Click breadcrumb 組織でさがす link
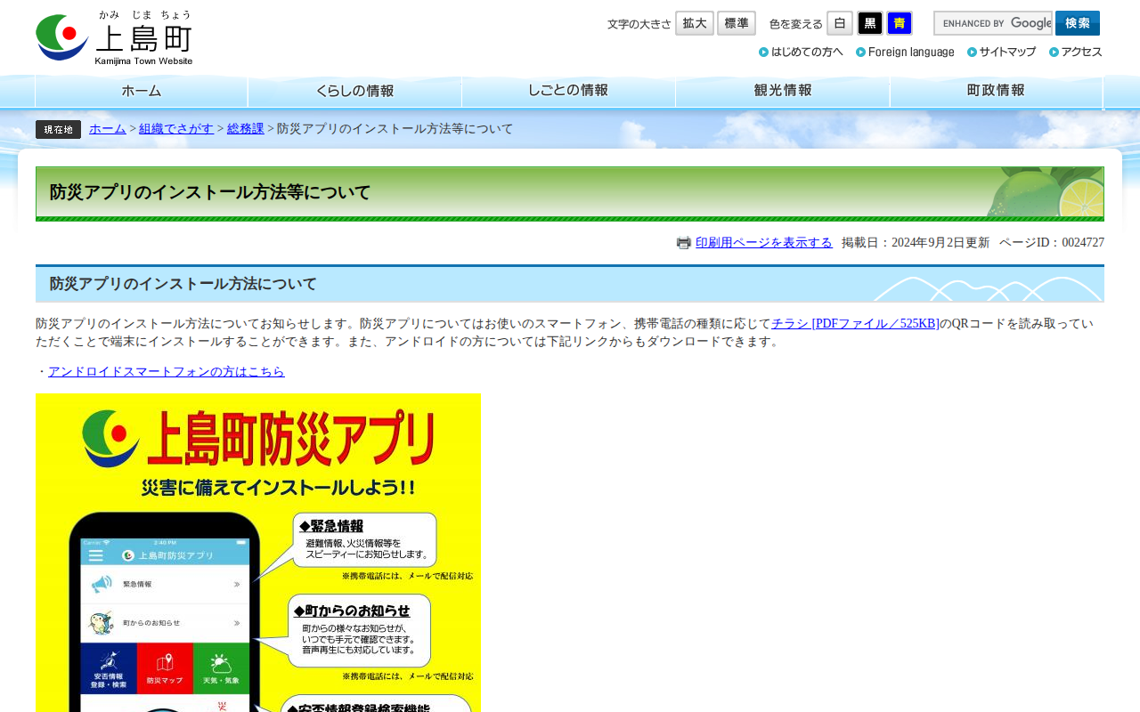 click(176, 129)
